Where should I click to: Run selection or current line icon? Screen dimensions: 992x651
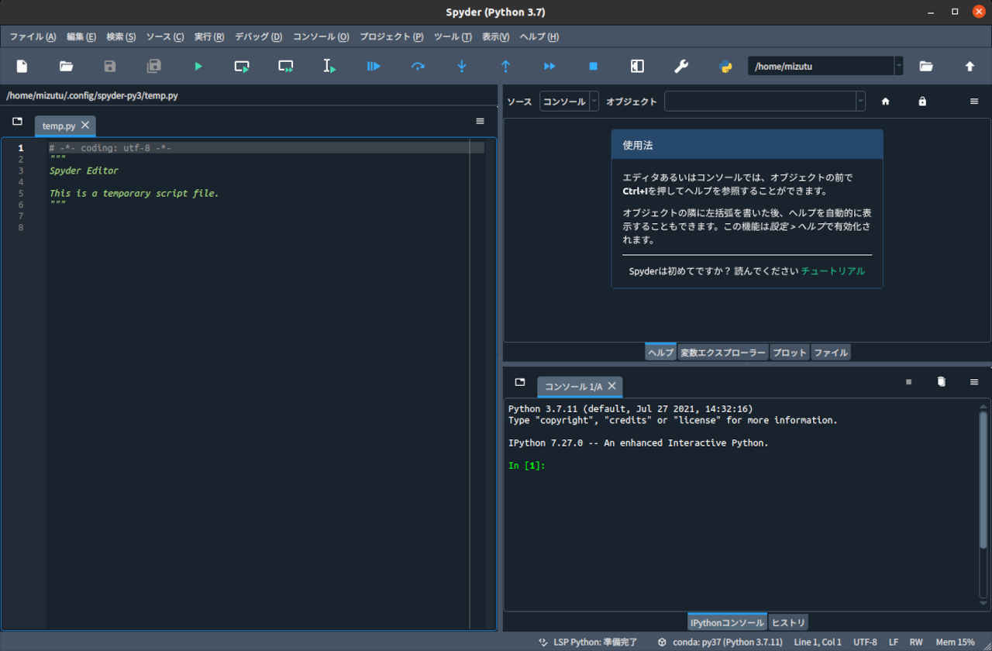click(x=329, y=67)
